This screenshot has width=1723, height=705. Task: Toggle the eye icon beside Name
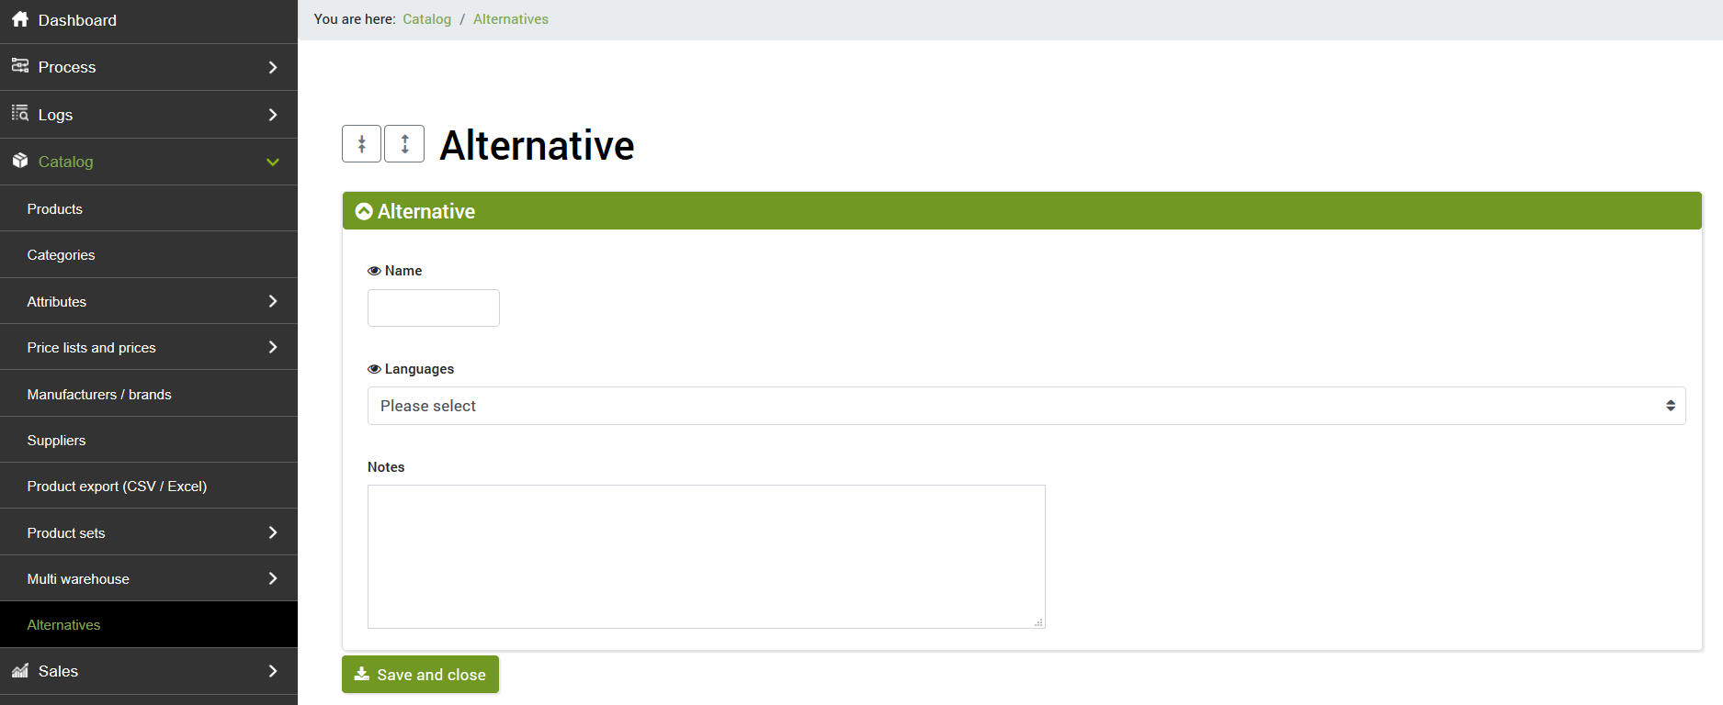coord(374,271)
